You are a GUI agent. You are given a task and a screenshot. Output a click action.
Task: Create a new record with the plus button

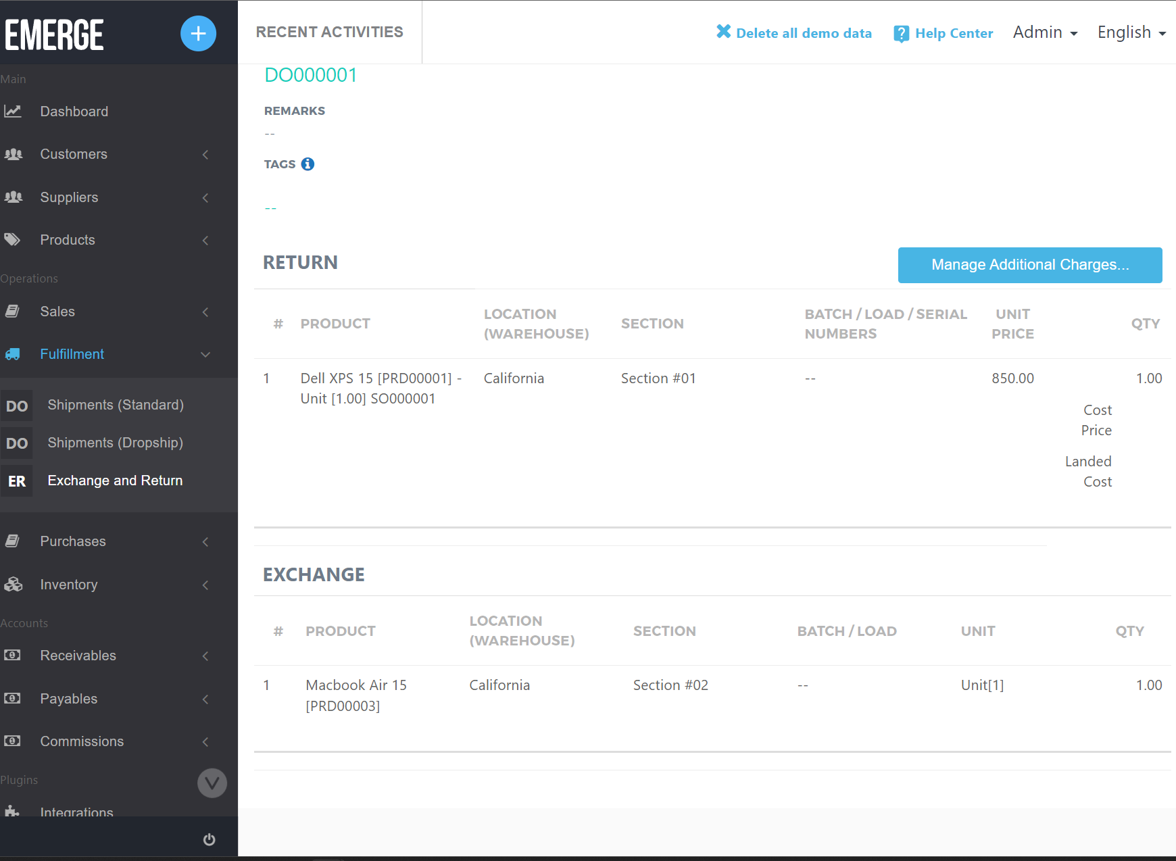point(198,33)
